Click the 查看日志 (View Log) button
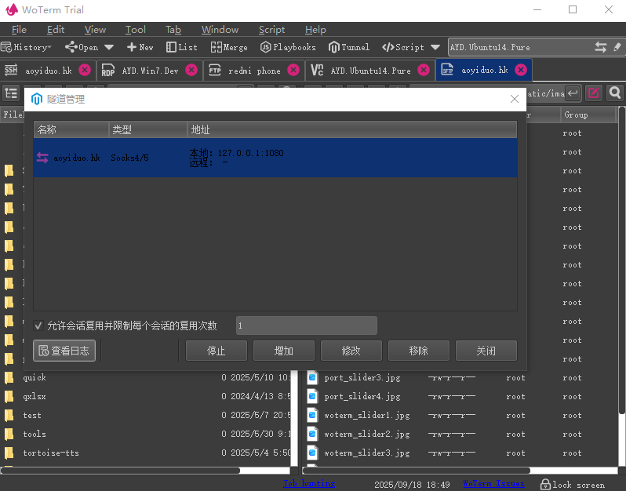 [x=64, y=351]
